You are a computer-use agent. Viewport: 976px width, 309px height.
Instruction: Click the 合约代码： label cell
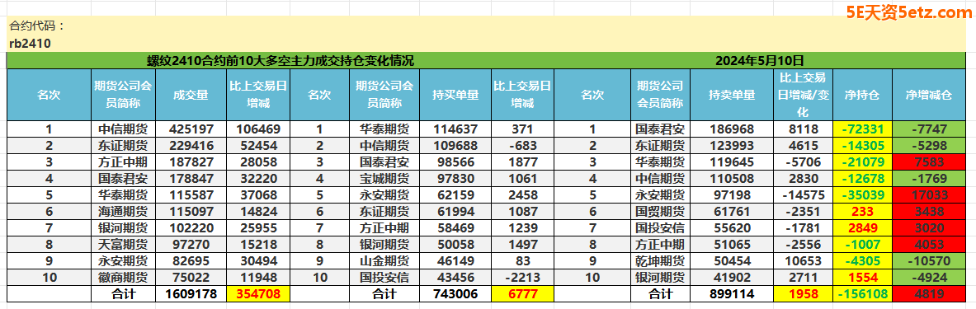[37, 26]
